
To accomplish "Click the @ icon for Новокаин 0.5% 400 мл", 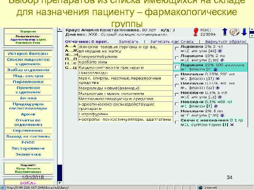I will coord(216,106).
